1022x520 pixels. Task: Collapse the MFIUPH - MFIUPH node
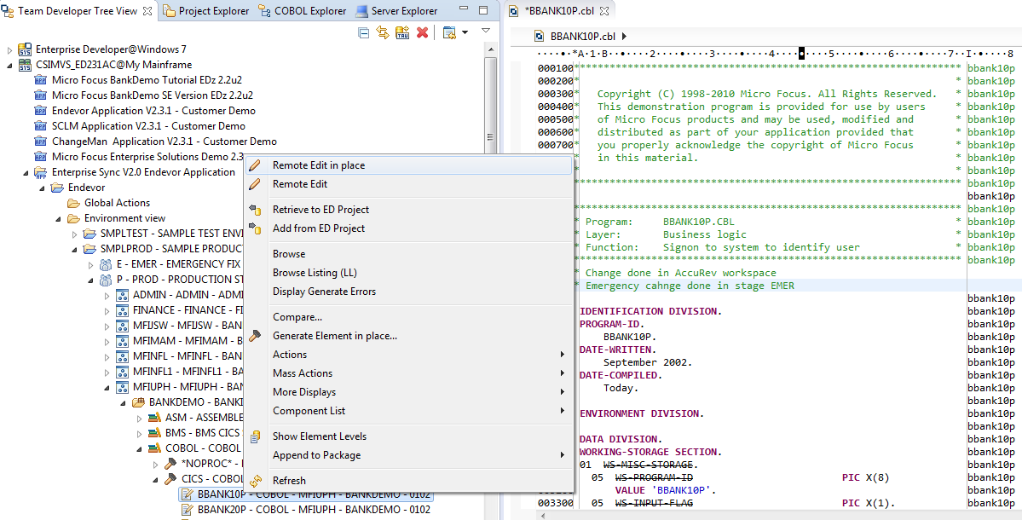click(x=107, y=387)
